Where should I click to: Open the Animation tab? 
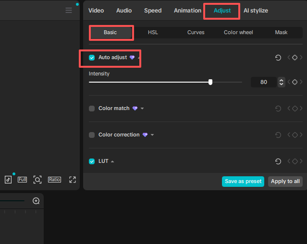[x=187, y=11]
